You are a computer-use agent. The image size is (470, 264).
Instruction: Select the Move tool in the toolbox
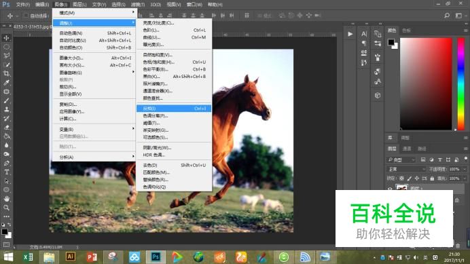point(6,38)
